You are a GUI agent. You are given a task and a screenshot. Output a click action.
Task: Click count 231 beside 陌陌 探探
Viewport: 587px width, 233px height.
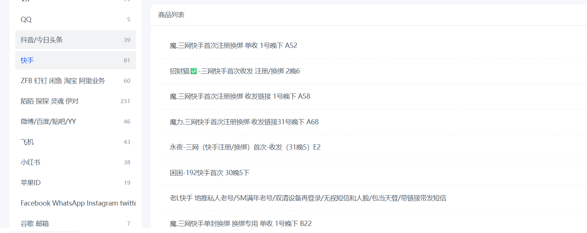click(125, 101)
